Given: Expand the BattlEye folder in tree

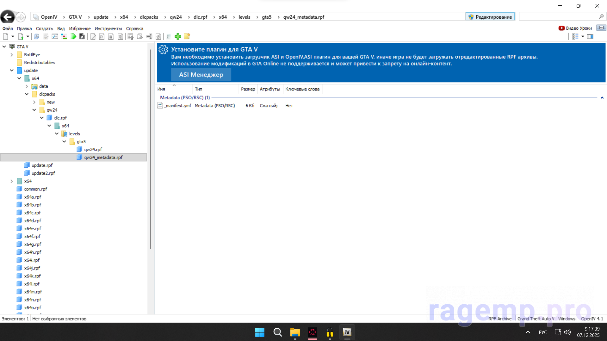Looking at the screenshot, I should tap(12, 54).
